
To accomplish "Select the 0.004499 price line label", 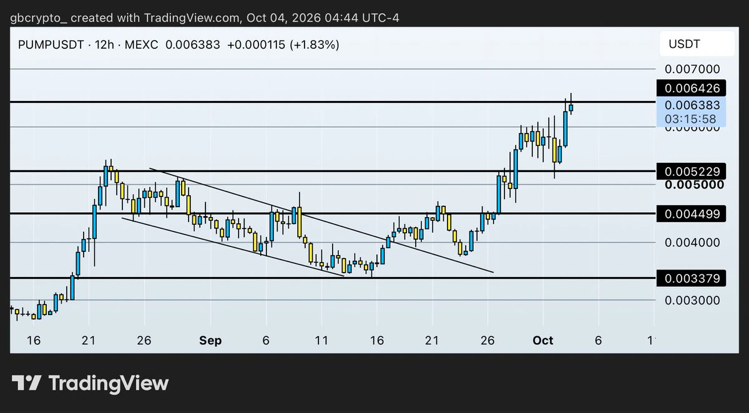I will point(693,214).
